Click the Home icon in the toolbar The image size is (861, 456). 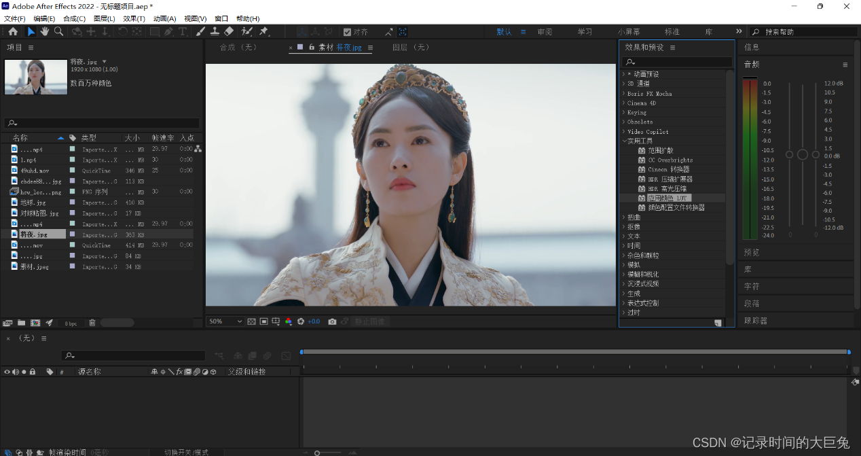pos(13,31)
